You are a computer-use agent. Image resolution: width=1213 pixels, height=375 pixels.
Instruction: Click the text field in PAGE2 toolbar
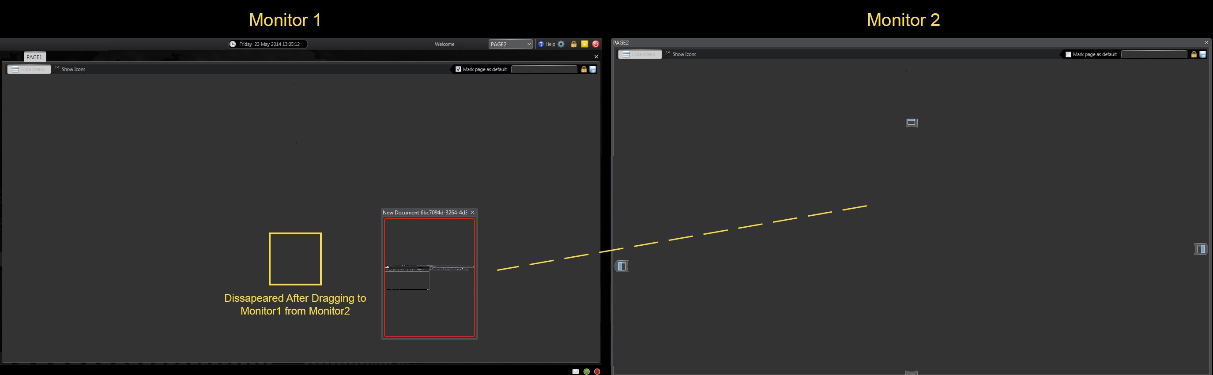pos(1154,54)
